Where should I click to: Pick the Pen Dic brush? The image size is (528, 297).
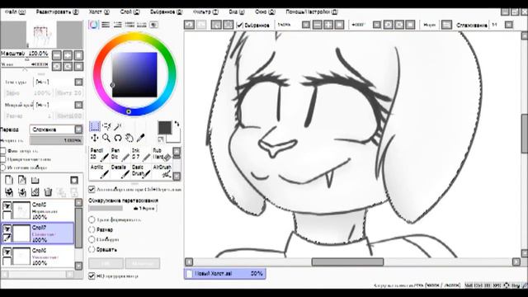pyautogui.click(x=120, y=155)
